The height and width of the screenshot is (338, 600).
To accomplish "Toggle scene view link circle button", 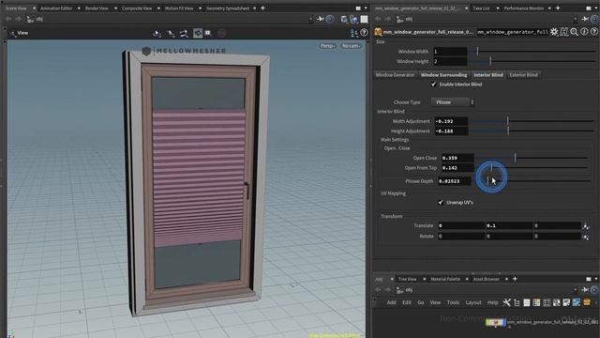I will (x=329, y=19).
